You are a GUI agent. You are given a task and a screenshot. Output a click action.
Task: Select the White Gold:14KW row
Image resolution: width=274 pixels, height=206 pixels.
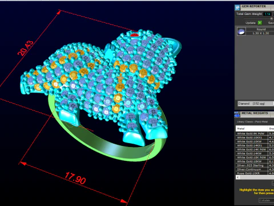point(255,153)
